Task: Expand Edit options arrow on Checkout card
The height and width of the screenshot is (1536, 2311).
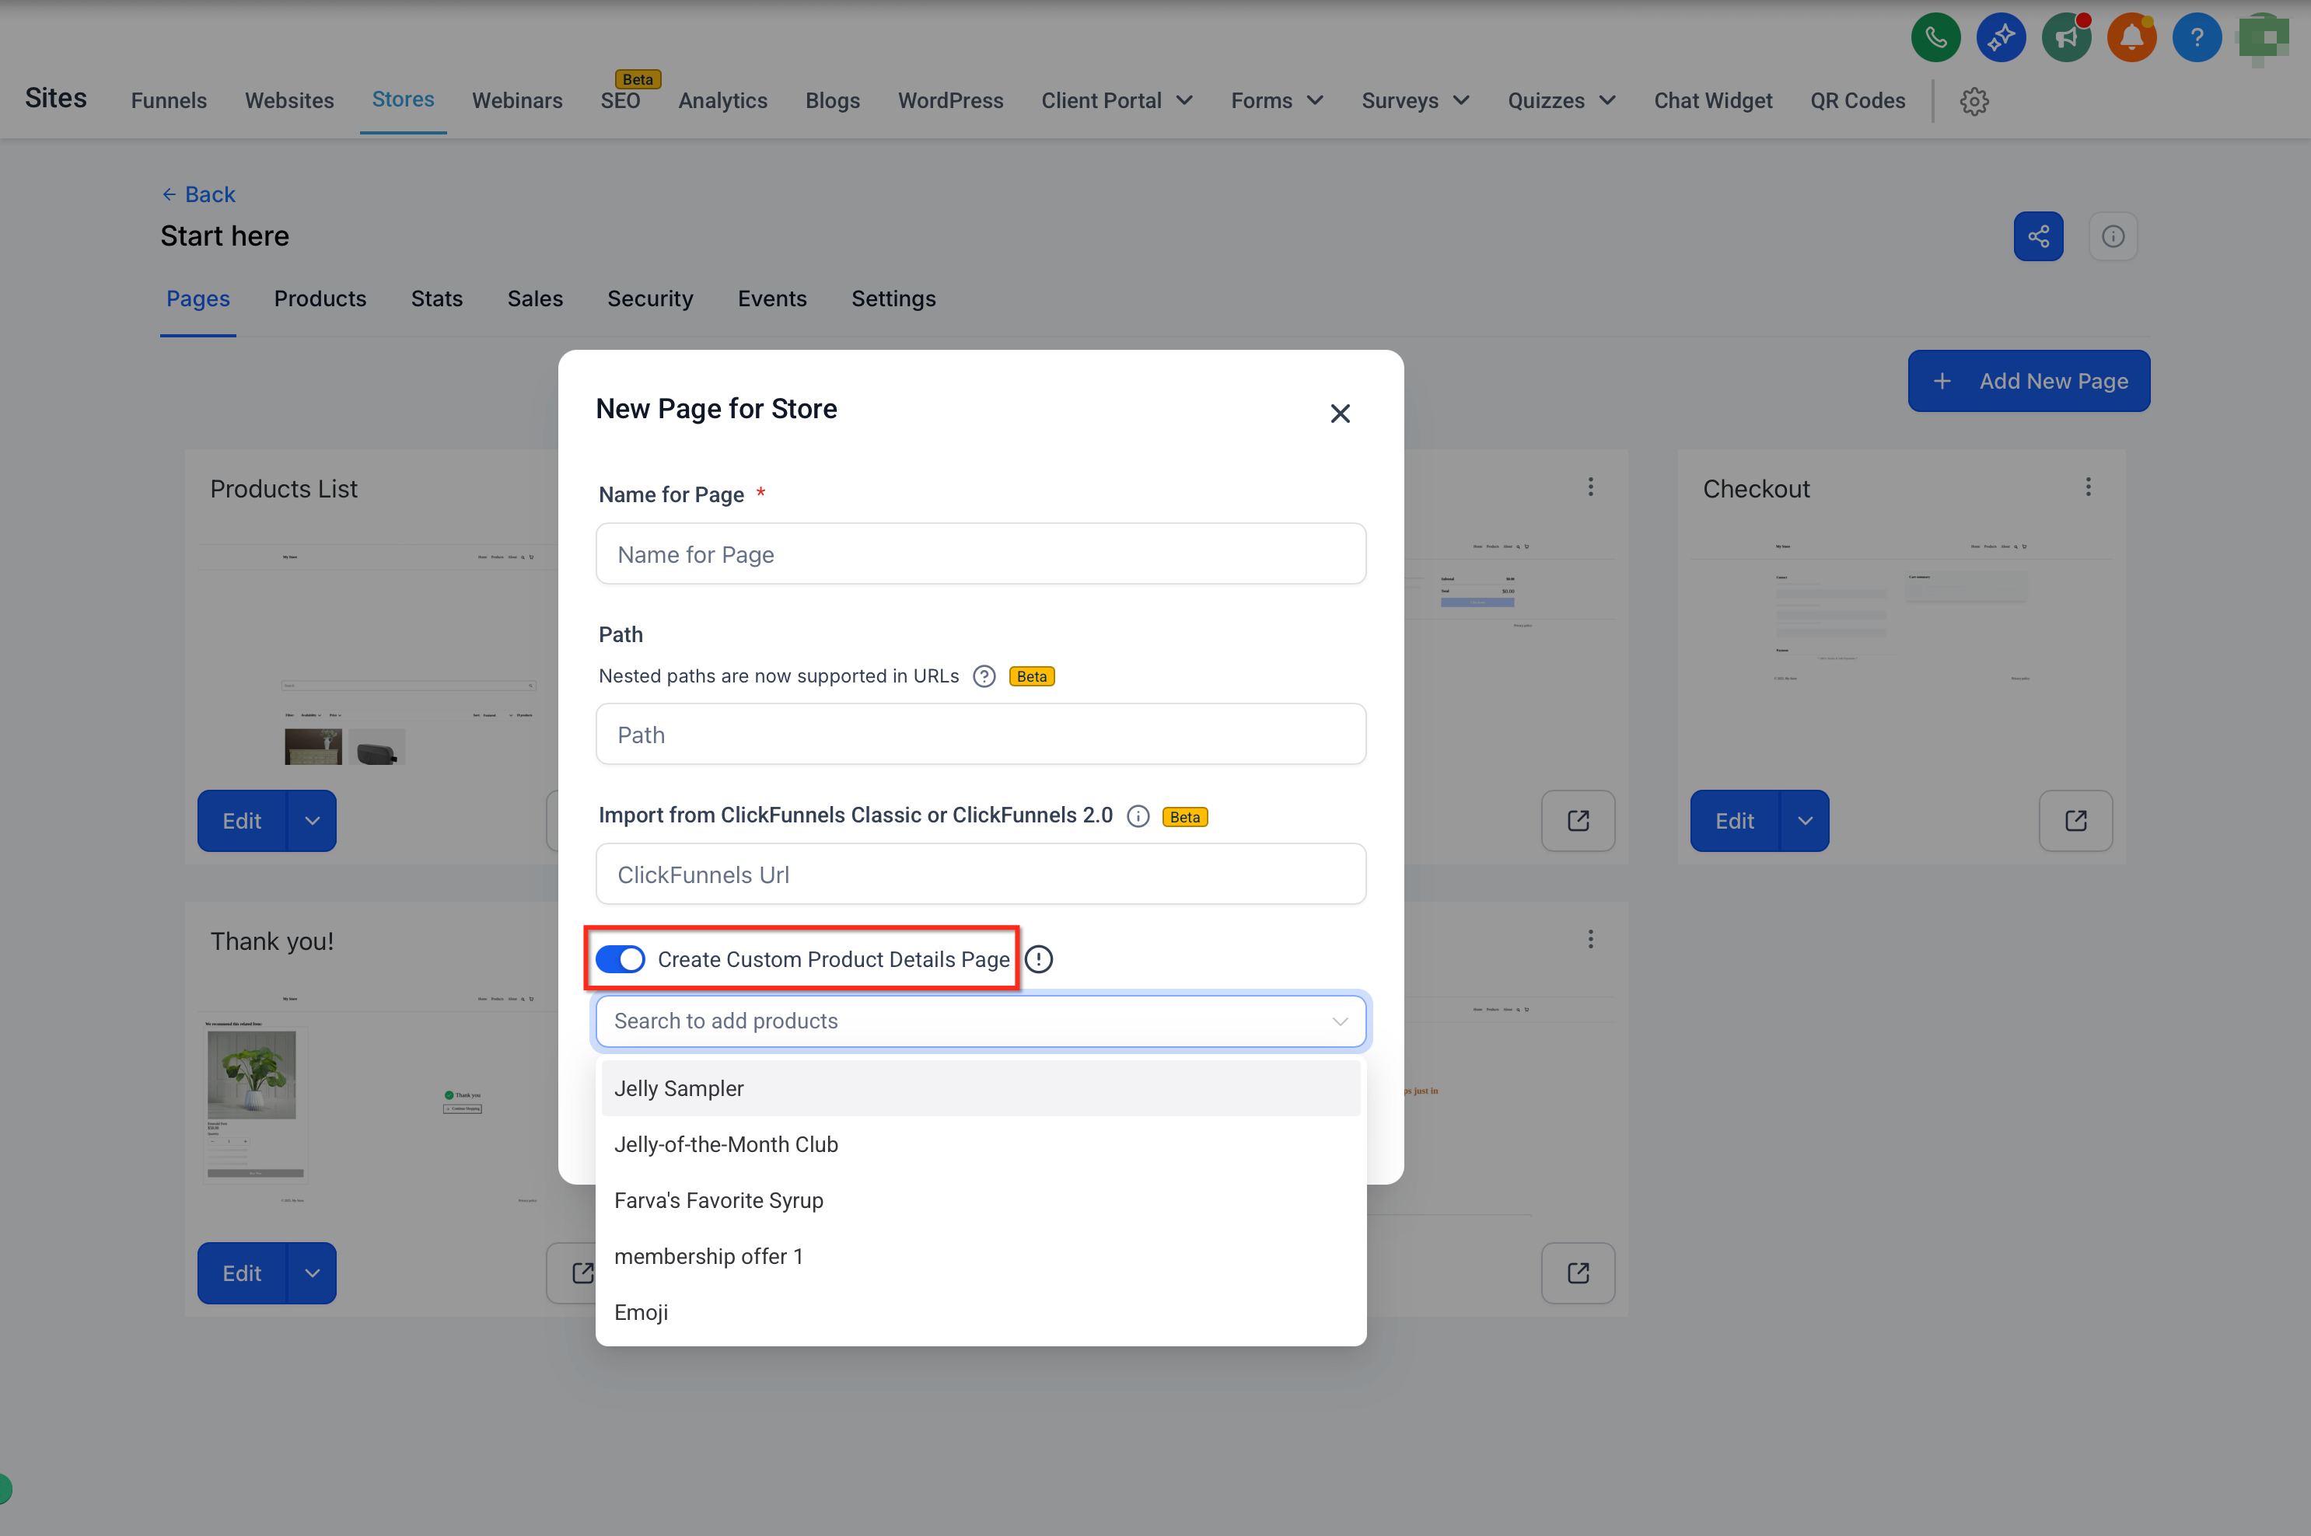Action: click(1805, 821)
